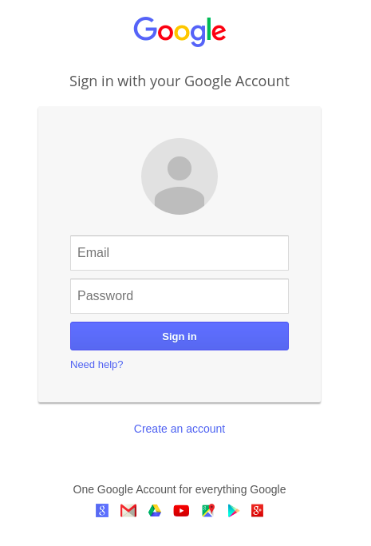The height and width of the screenshot is (546, 371).
Task: Click 'One Google Account for everything Google' text
Action: click(x=180, y=489)
